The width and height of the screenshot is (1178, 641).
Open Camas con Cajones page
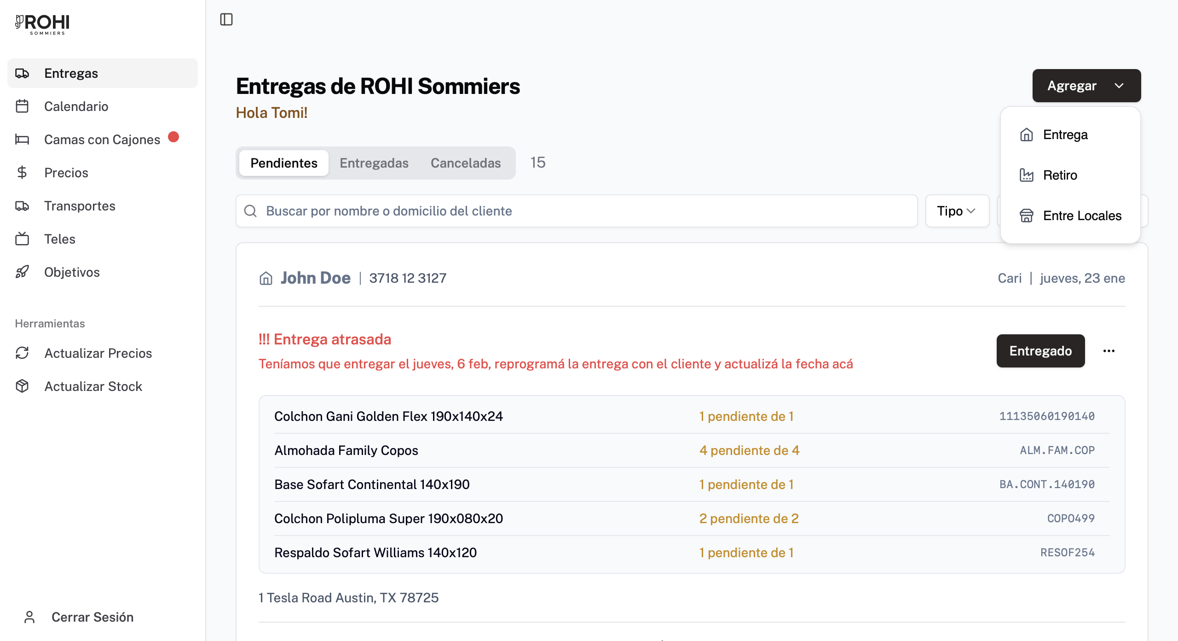[x=103, y=140]
